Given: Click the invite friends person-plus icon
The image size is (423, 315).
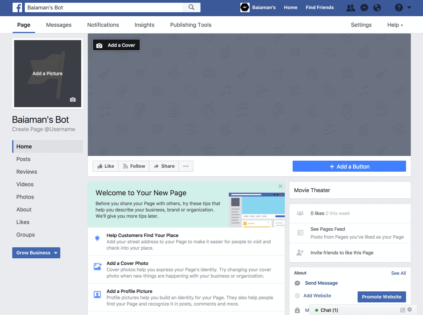Looking at the screenshot, I should coord(300,252).
